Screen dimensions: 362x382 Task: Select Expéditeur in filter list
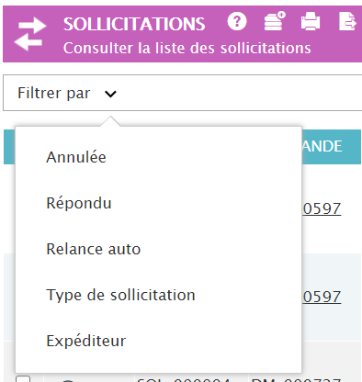(86, 341)
